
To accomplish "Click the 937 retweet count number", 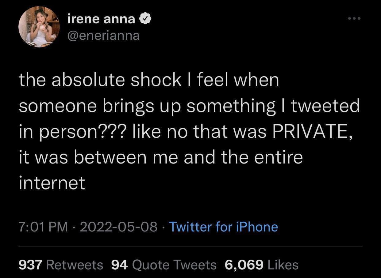I will pyautogui.click(x=30, y=265).
